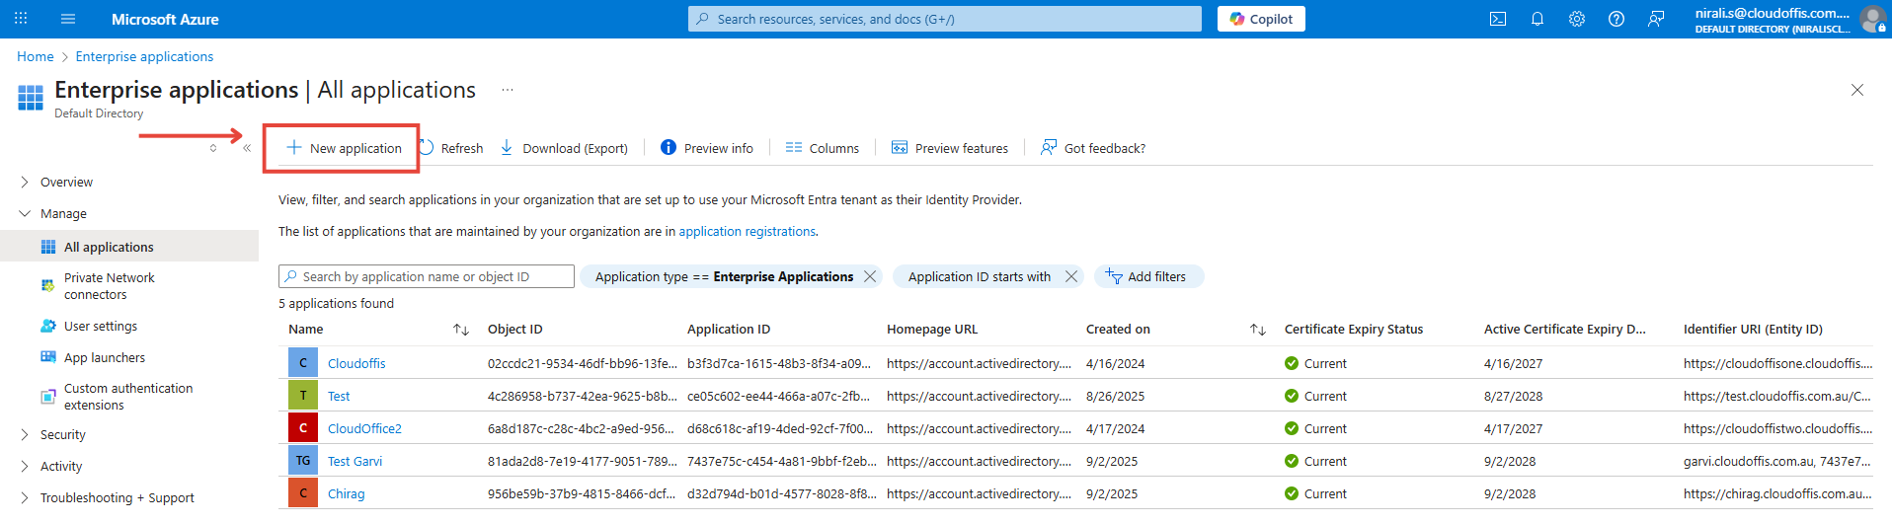Remove Application ID starts with filter
Screen dimensions: 1892x524
(1071, 276)
